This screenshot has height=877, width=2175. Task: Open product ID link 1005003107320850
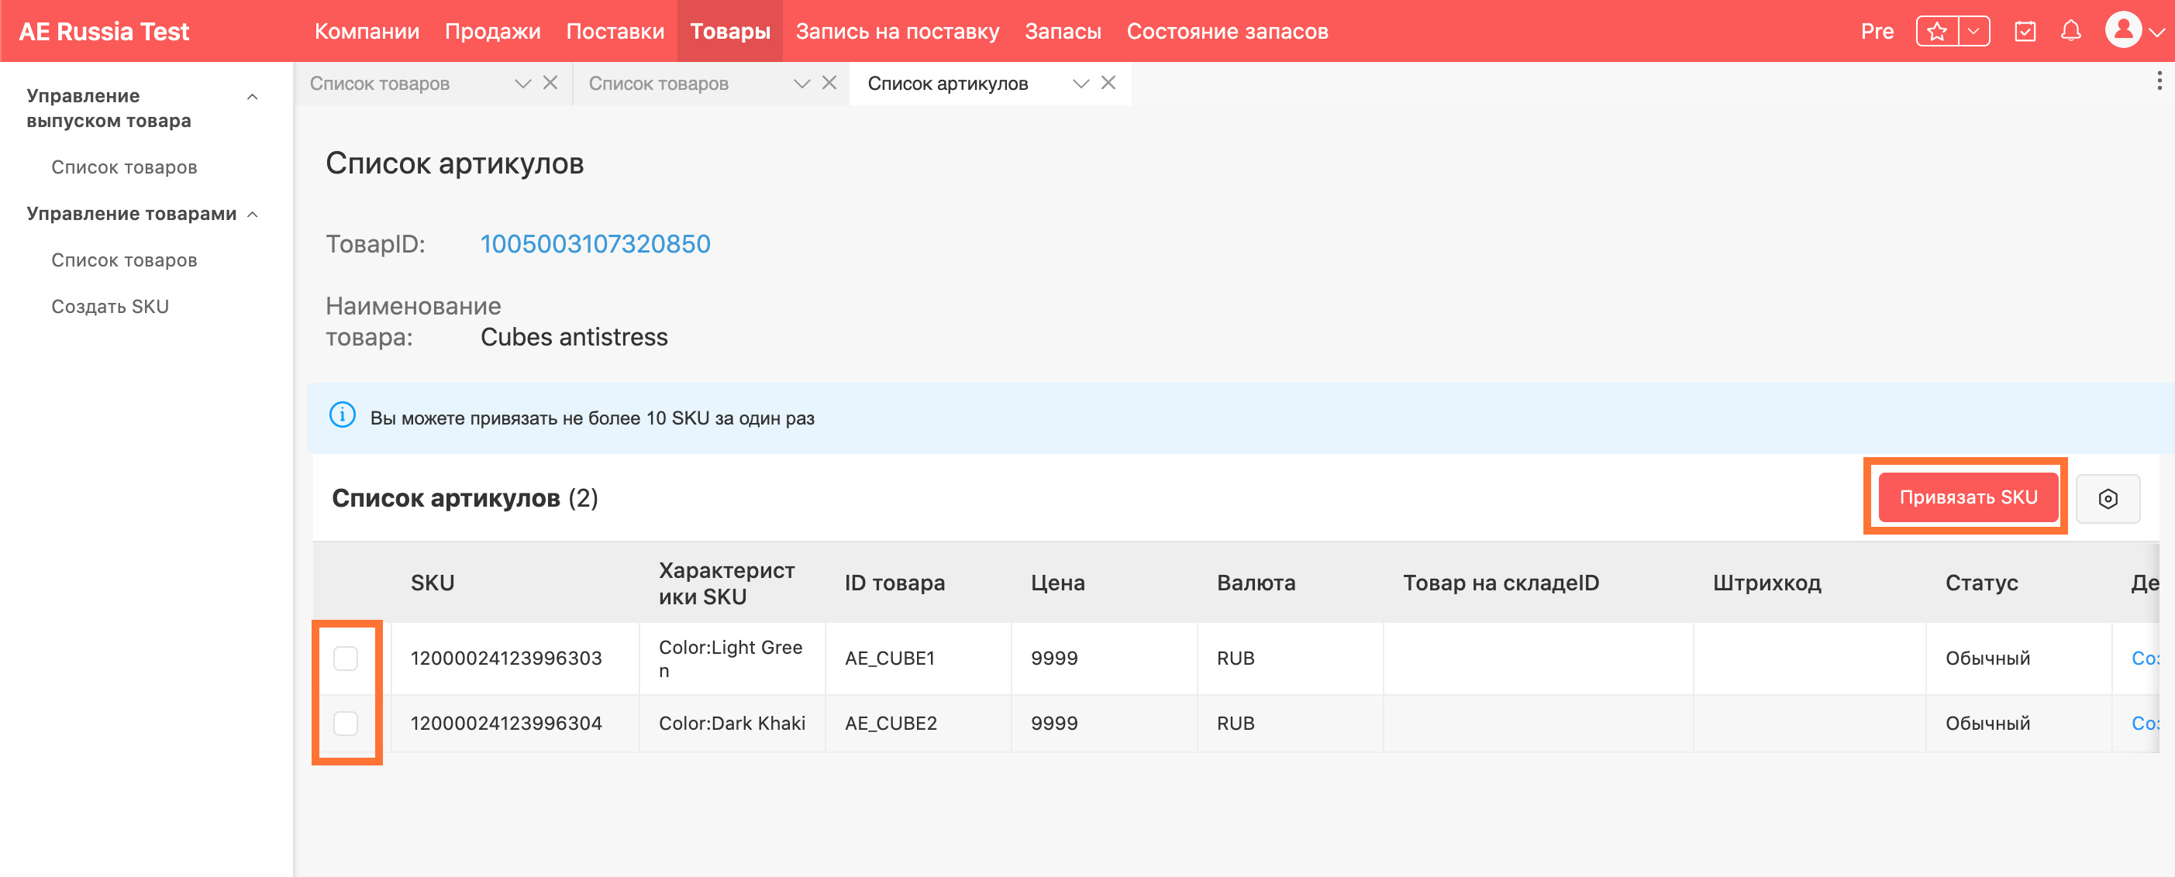pyautogui.click(x=595, y=244)
